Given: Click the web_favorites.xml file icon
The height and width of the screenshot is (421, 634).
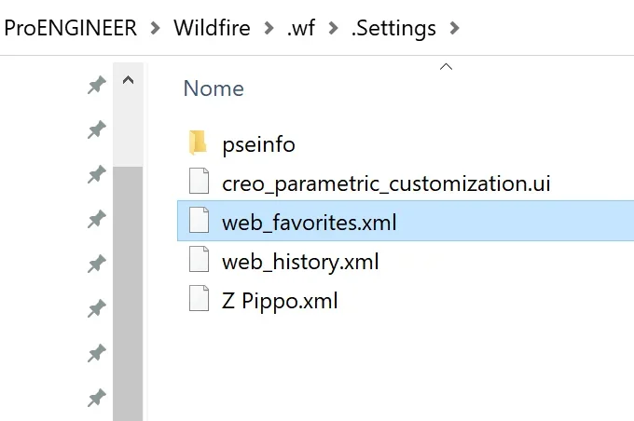Looking at the screenshot, I should click(199, 220).
